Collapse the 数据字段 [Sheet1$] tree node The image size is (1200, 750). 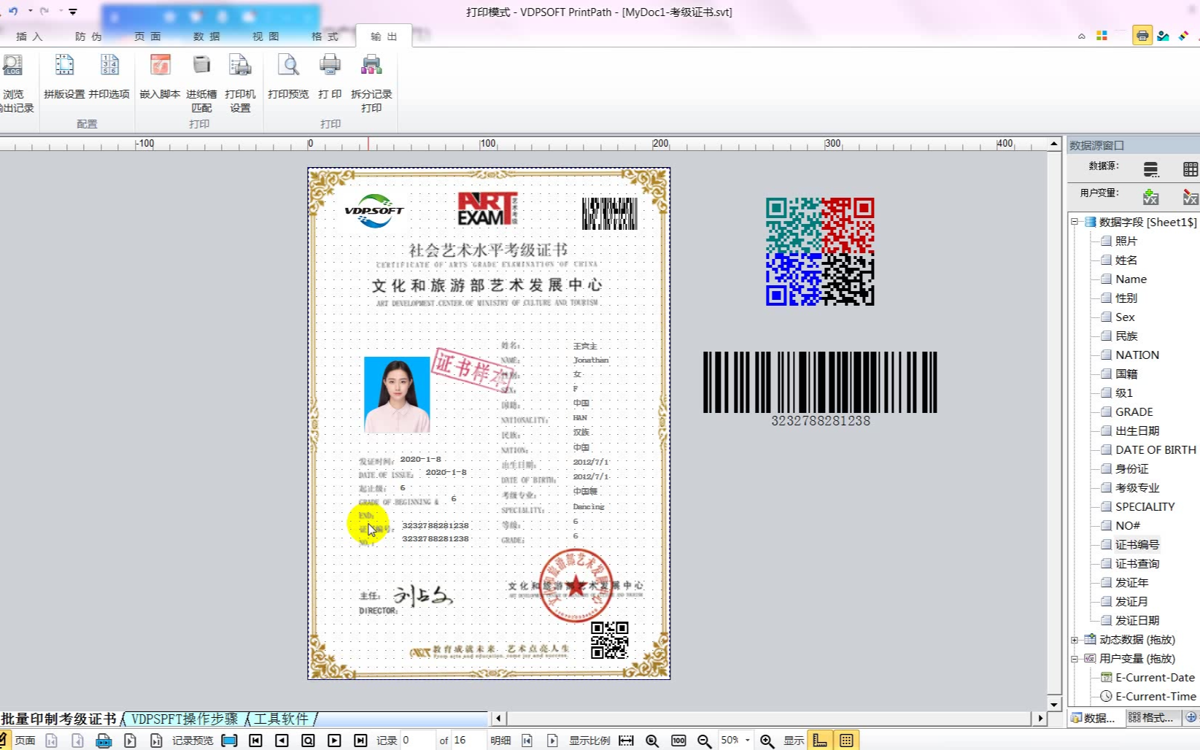(1075, 222)
